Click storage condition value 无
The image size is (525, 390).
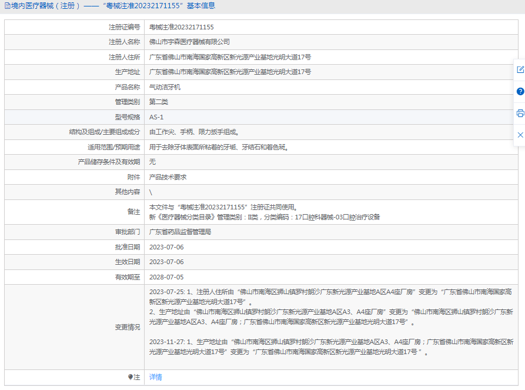[152, 162]
